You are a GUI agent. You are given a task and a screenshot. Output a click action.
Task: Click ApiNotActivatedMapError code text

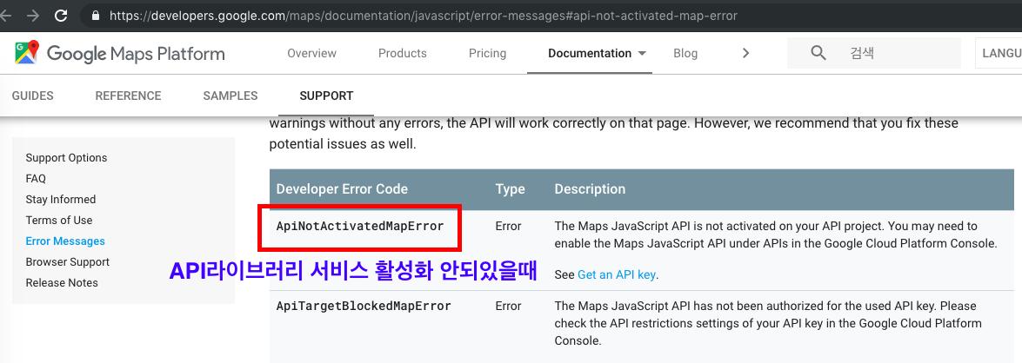click(x=360, y=227)
